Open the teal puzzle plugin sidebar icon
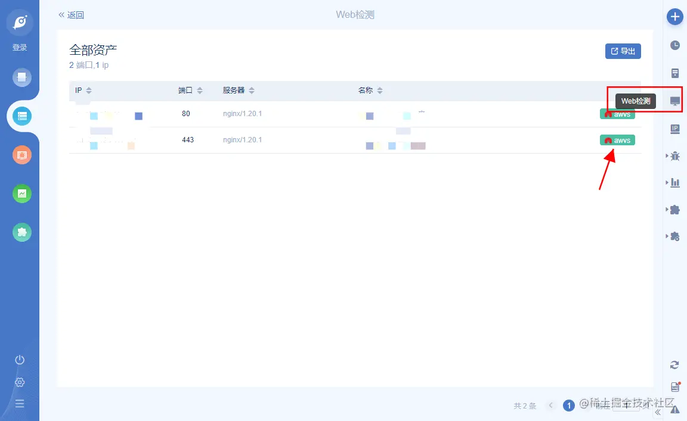 point(22,232)
